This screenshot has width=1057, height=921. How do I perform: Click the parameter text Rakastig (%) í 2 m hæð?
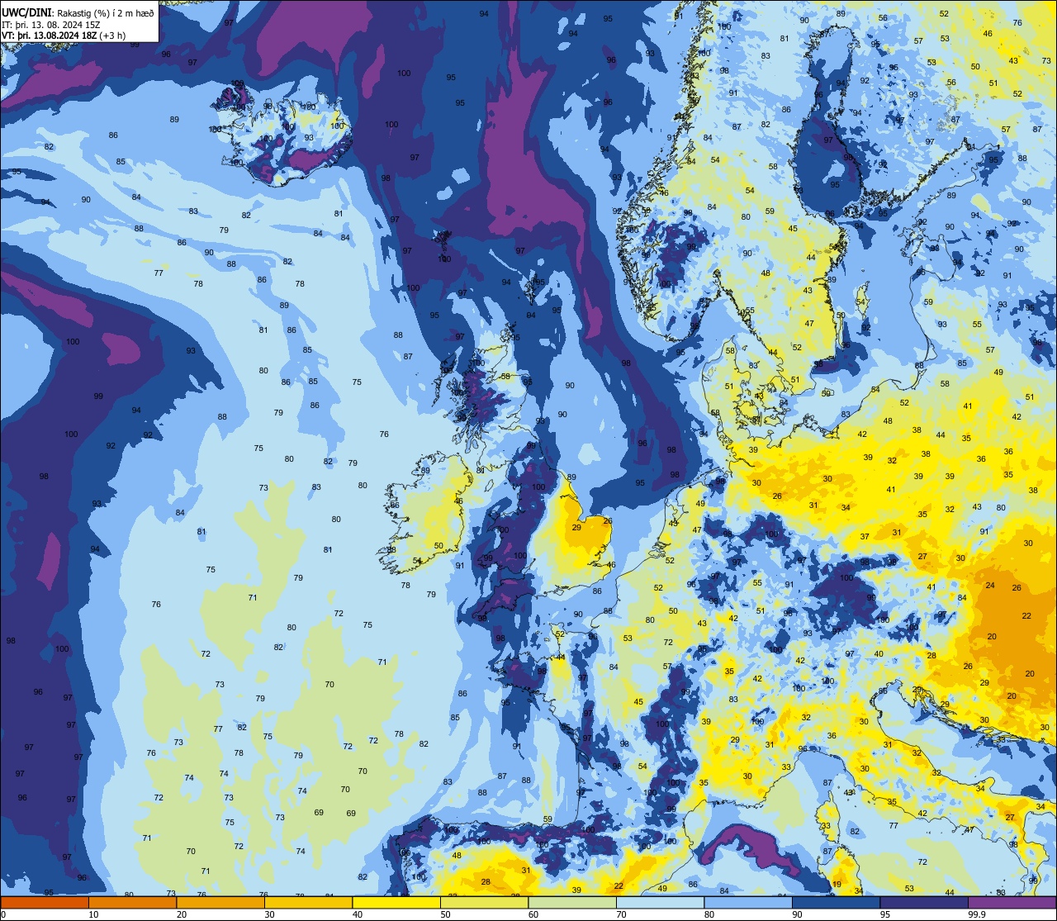106,12
